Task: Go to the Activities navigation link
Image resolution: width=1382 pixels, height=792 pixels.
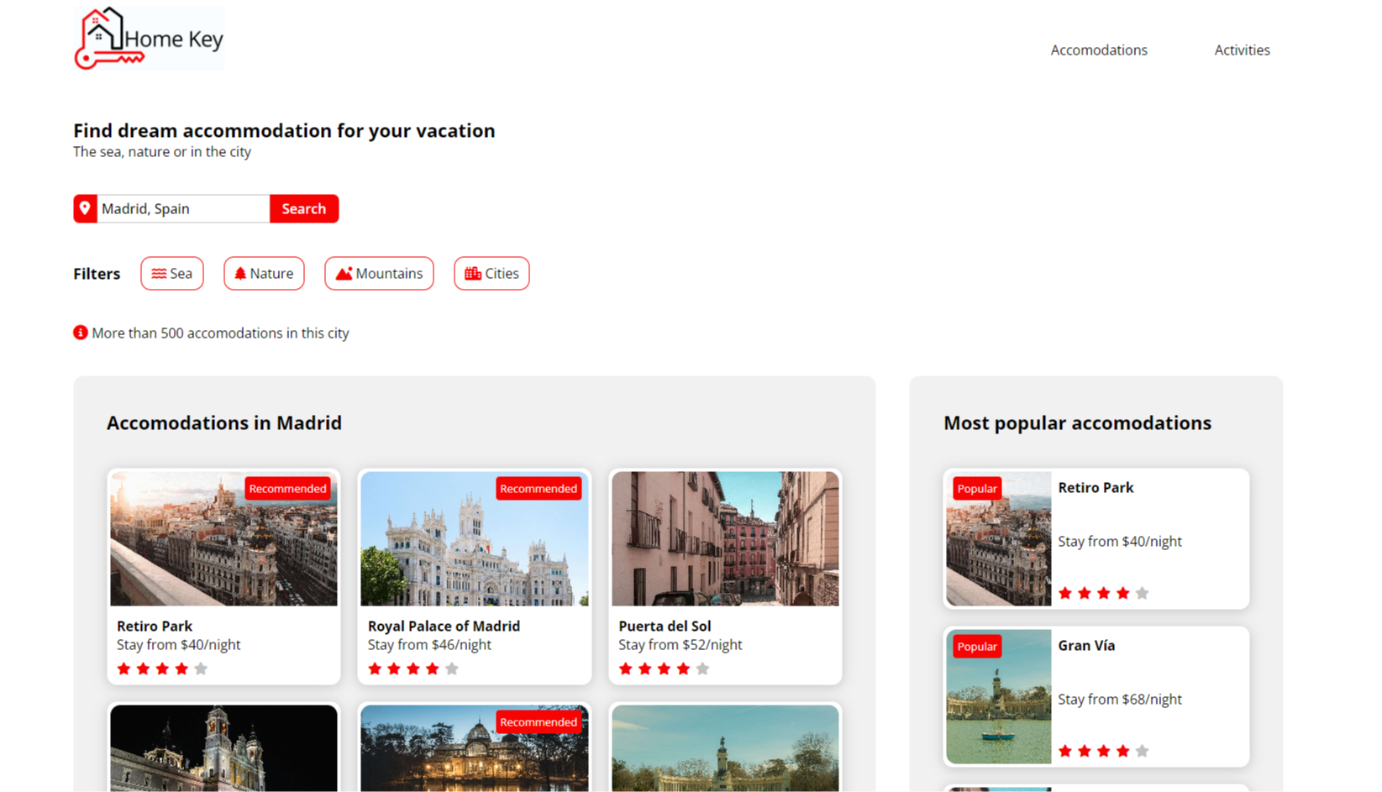Action: tap(1242, 50)
